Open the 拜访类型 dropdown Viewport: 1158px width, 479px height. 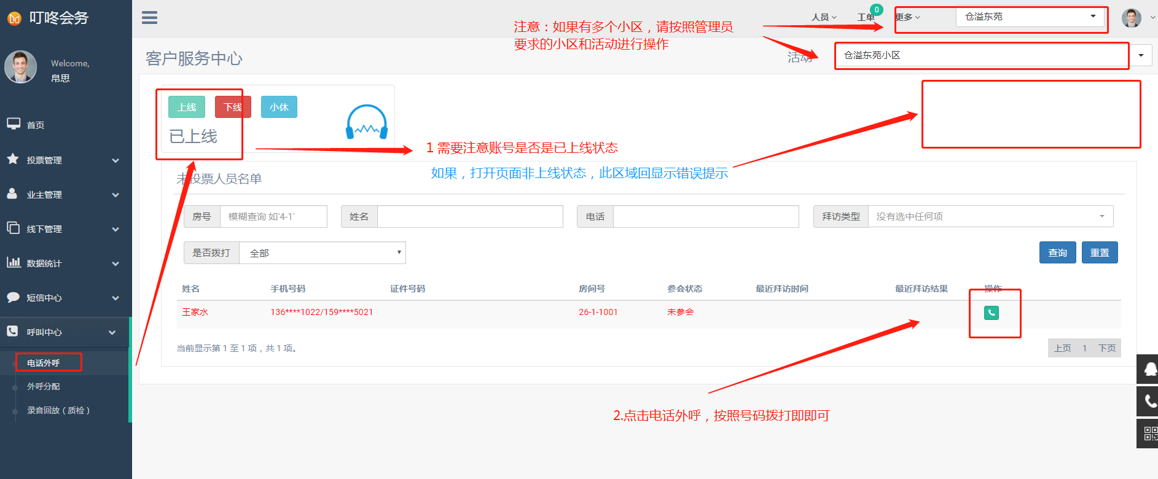pyautogui.click(x=990, y=216)
